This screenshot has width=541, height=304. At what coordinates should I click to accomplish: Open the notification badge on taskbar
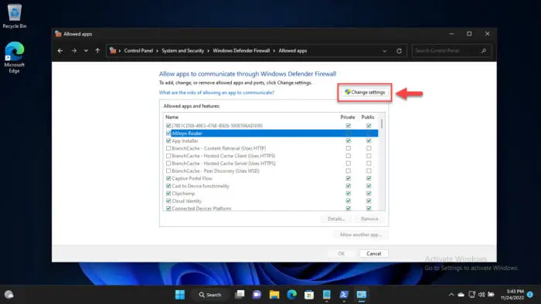click(530, 295)
